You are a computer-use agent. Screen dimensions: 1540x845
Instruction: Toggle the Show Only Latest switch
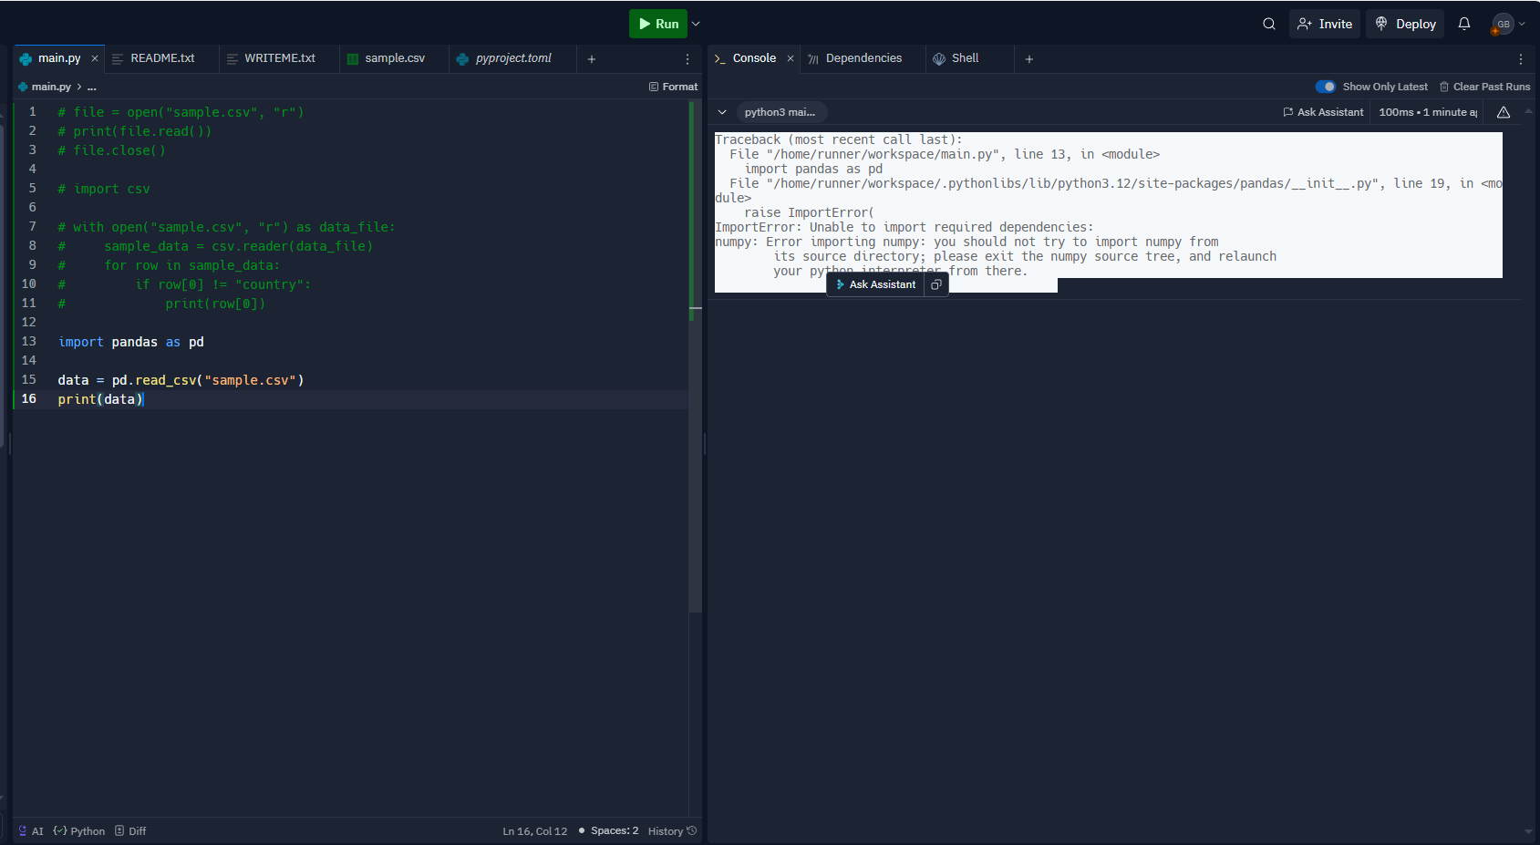[1326, 87]
